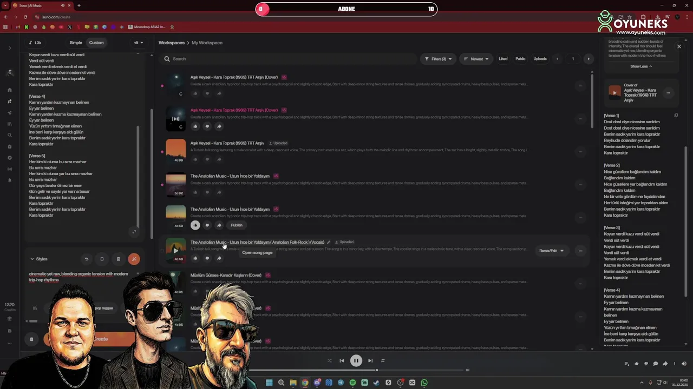Switch to Custom mode
This screenshot has height=389, width=693.
click(x=96, y=43)
